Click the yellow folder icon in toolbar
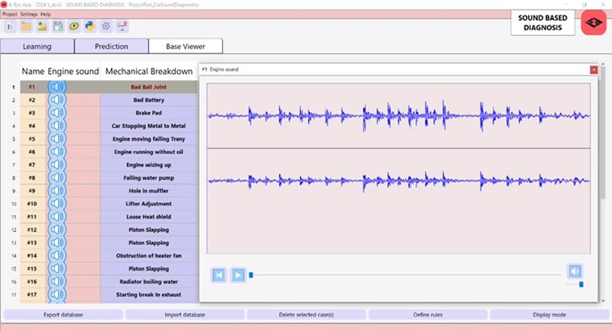The image size is (612, 331). (x=26, y=26)
